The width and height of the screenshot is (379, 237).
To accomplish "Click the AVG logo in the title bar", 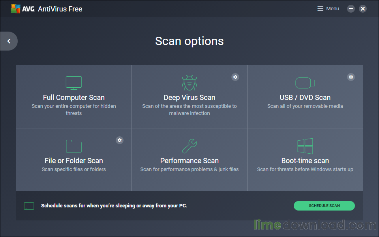I will coord(16,8).
